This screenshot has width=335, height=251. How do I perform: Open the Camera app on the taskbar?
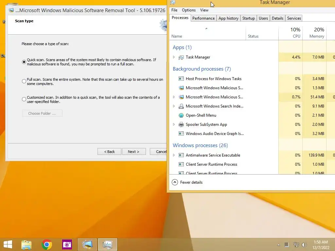tap(67, 244)
